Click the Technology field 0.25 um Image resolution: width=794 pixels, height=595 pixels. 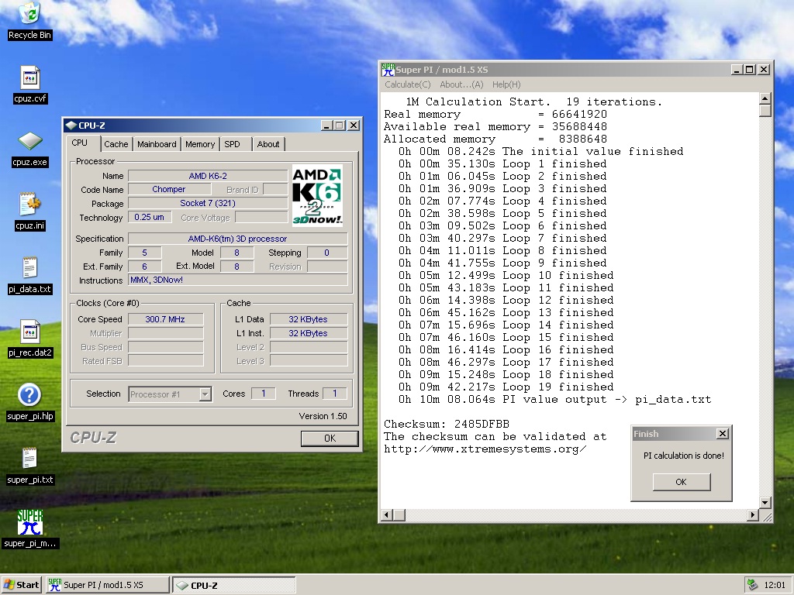point(150,217)
